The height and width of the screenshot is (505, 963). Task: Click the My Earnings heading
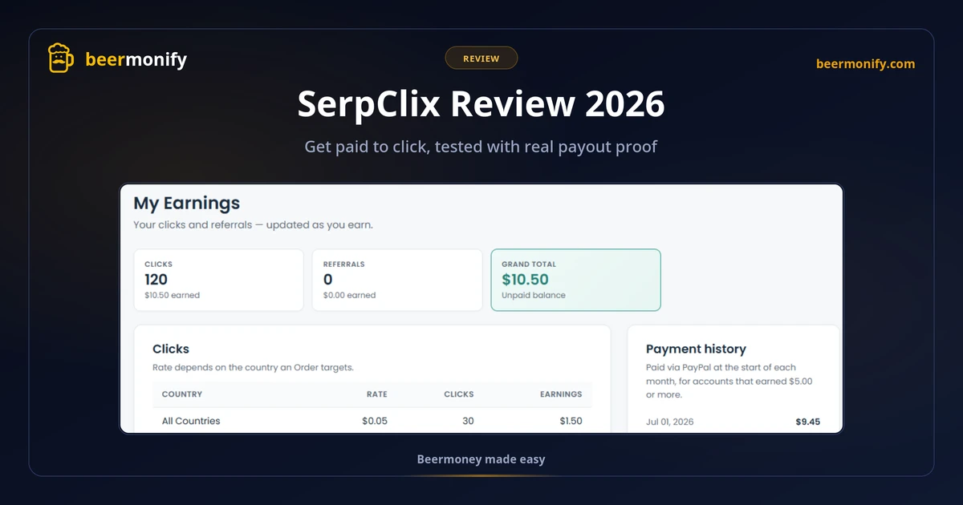(x=187, y=204)
